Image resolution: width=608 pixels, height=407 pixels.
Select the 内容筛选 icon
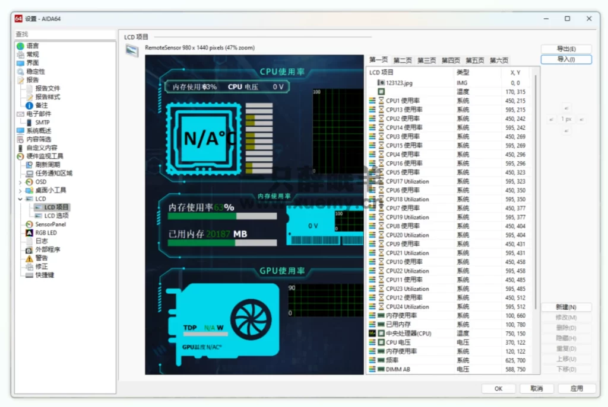point(21,139)
